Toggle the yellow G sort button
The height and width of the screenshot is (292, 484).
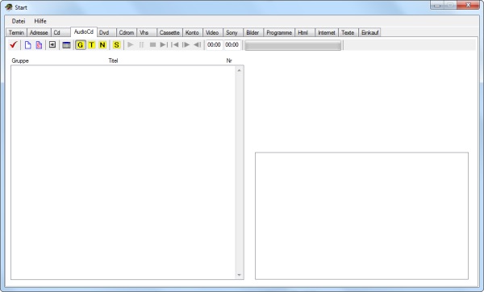click(80, 45)
